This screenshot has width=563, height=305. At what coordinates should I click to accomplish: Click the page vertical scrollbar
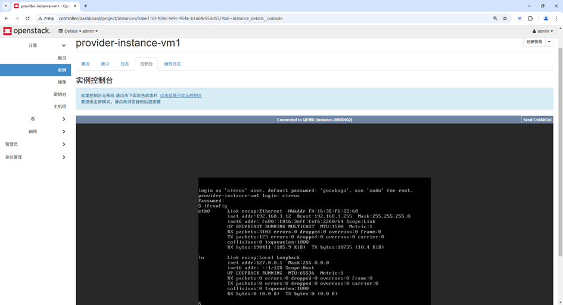pos(560,151)
